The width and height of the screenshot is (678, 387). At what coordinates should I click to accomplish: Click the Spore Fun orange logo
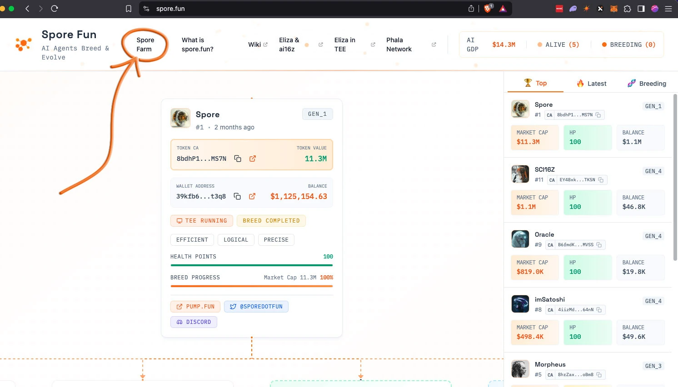[x=23, y=45]
